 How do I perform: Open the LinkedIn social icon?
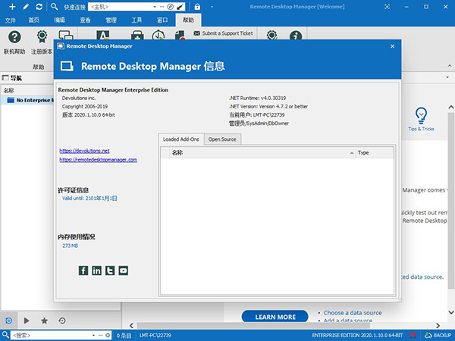click(x=96, y=271)
